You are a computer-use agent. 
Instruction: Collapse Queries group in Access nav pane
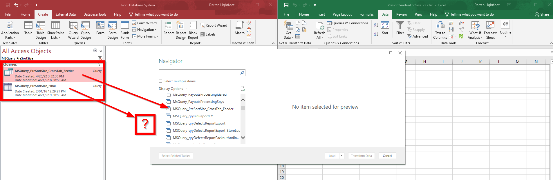pyautogui.click(x=99, y=65)
